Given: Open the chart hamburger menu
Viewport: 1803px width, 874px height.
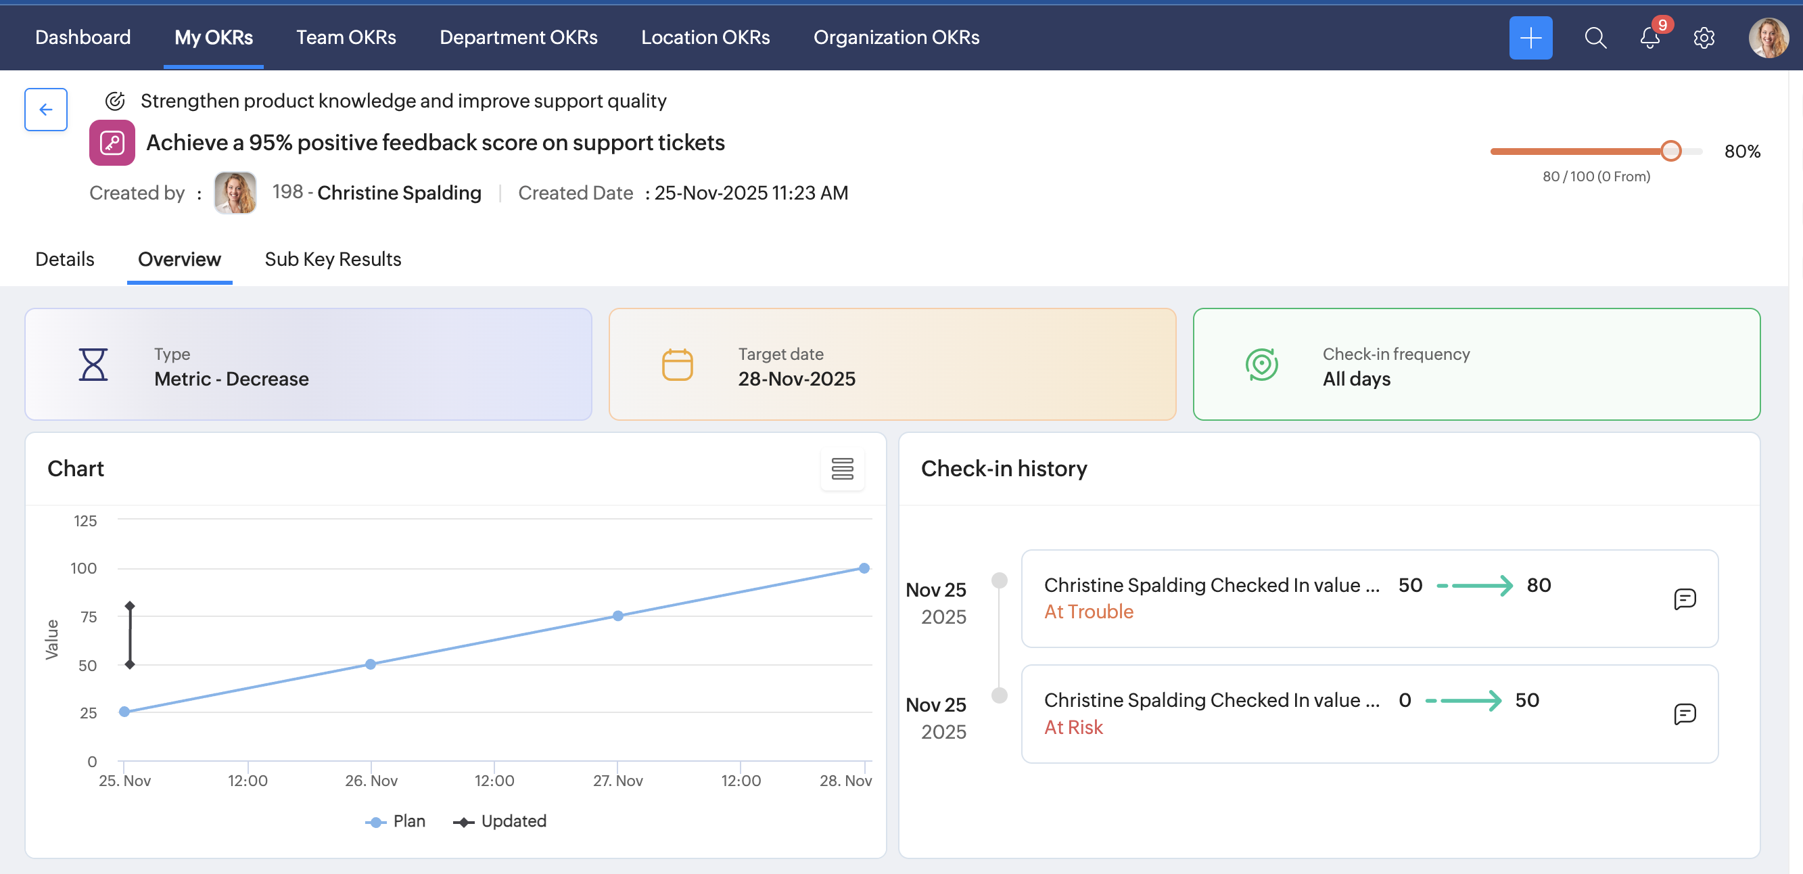Looking at the screenshot, I should tap(842, 469).
